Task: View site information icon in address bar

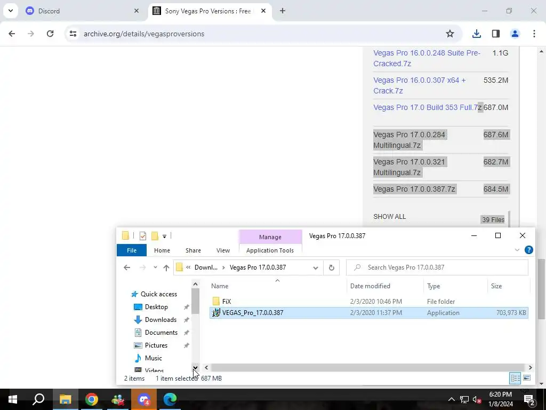Action: point(73,34)
